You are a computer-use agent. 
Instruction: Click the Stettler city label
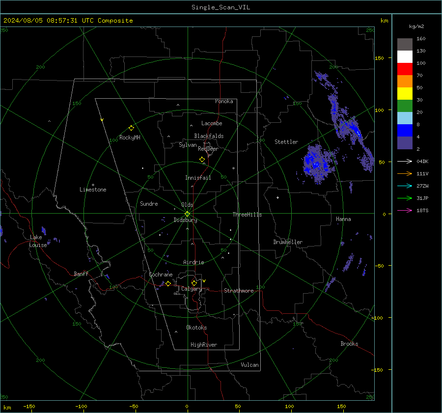286,142
